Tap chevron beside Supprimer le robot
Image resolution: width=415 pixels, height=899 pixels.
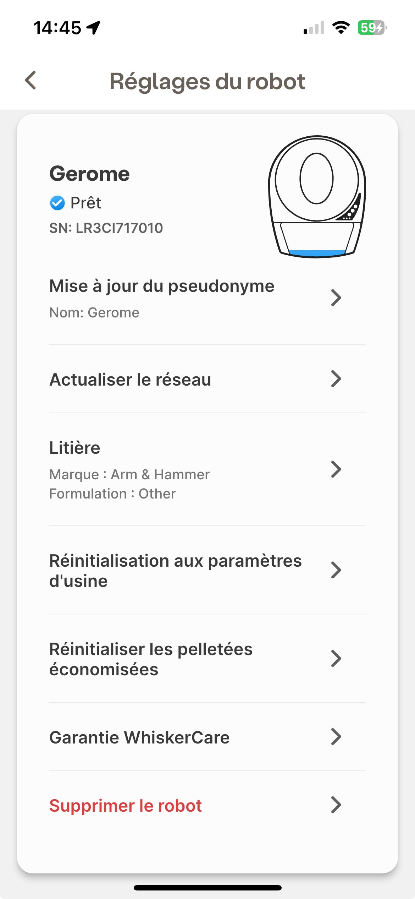click(336, 805)
